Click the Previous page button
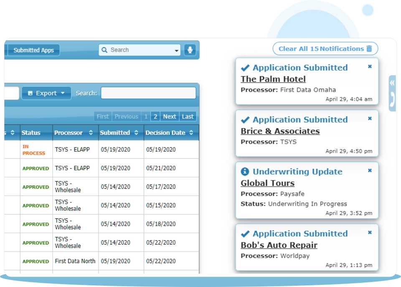The image size is (401, 287). click(126, 117)
